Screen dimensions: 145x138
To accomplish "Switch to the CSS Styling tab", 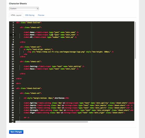I will click(x=30, y=15).
